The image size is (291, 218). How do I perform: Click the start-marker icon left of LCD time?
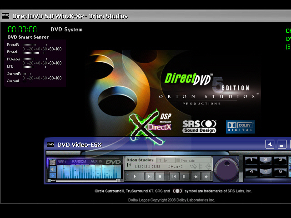[129, 165]
